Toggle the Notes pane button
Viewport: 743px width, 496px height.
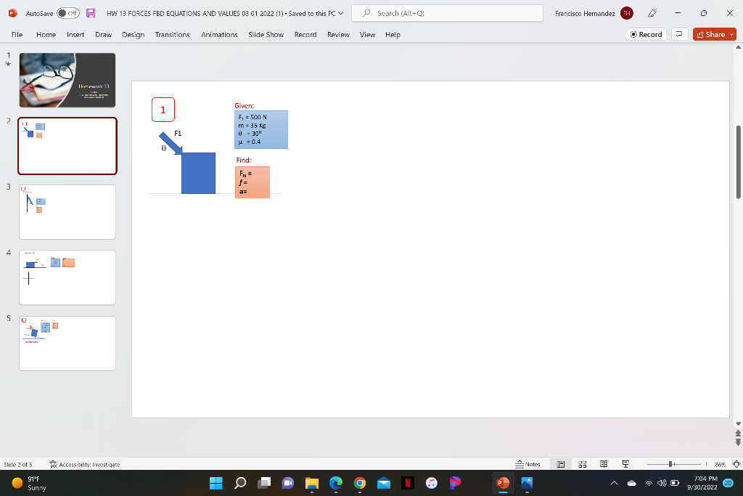click(x=528, y=464)
